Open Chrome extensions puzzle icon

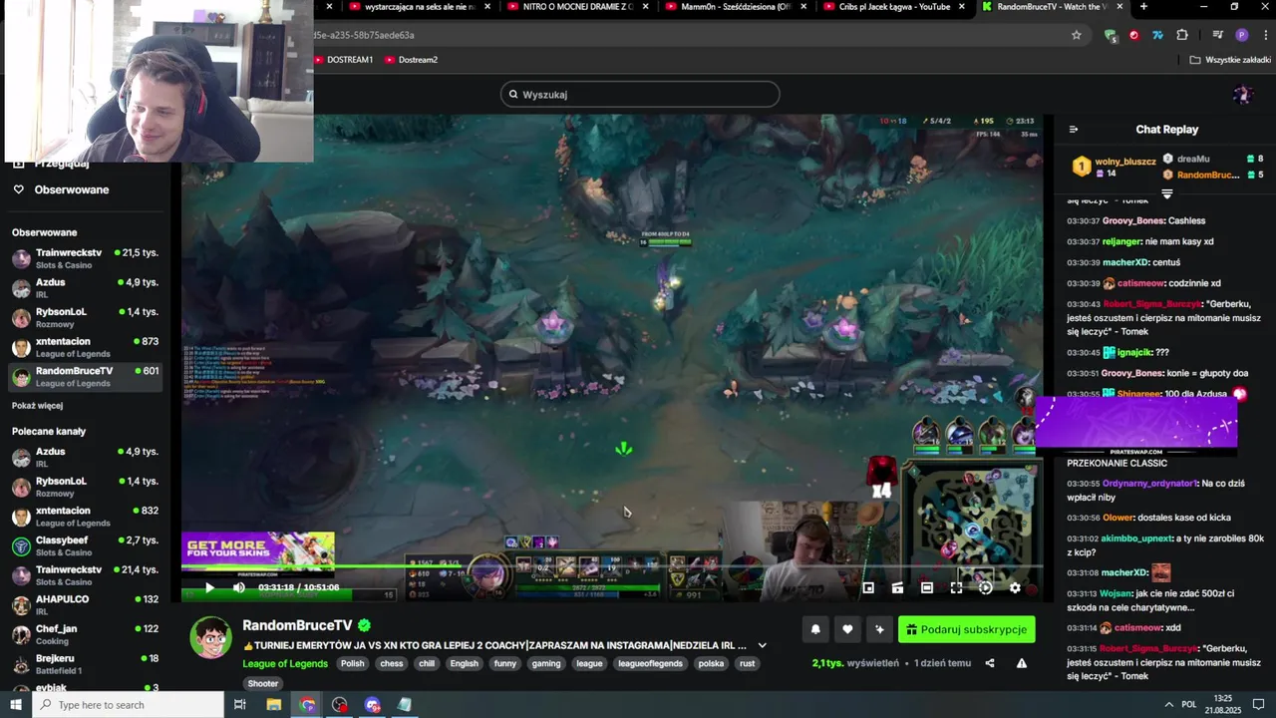tap(1182, 35)
